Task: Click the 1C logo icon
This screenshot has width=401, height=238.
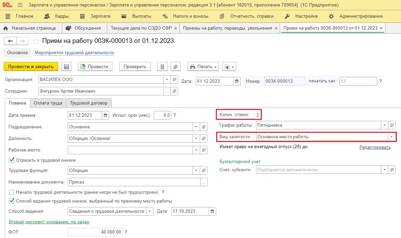Action: (x=7, y=5)
